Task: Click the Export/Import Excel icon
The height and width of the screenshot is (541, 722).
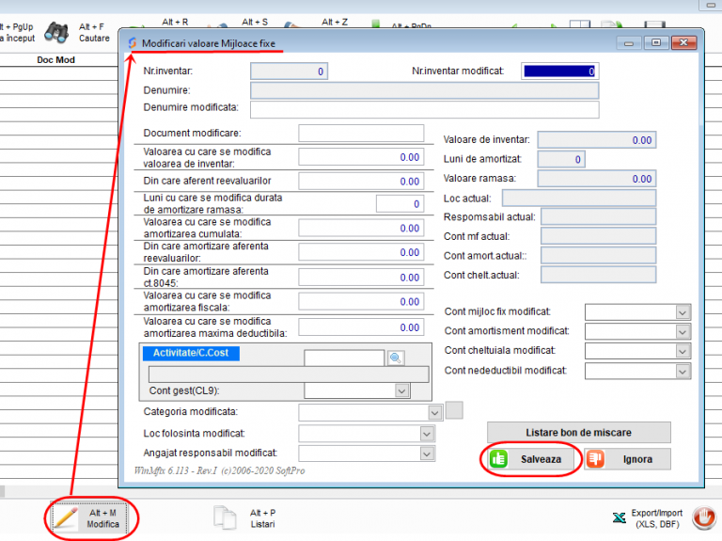Action: point(620,517)
